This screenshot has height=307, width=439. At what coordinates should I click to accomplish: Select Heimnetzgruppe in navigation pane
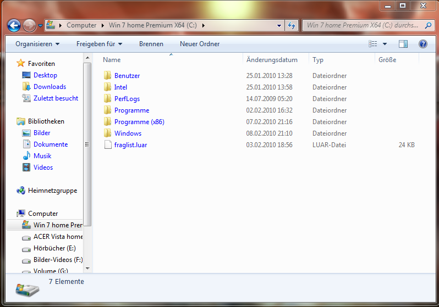[x=53, y=191]
